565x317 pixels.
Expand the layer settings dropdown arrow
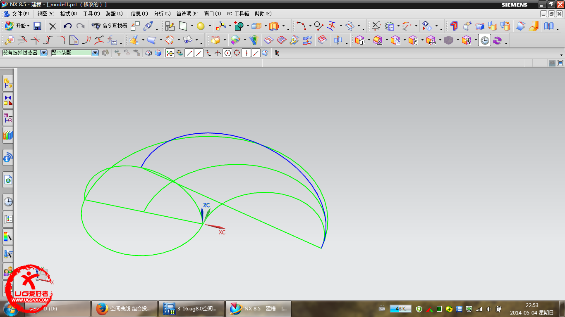click(x=398, y=26)
